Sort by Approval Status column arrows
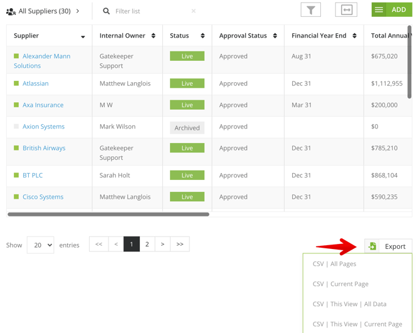The height and width of the screenshot is (333, 420). (275, 36)
